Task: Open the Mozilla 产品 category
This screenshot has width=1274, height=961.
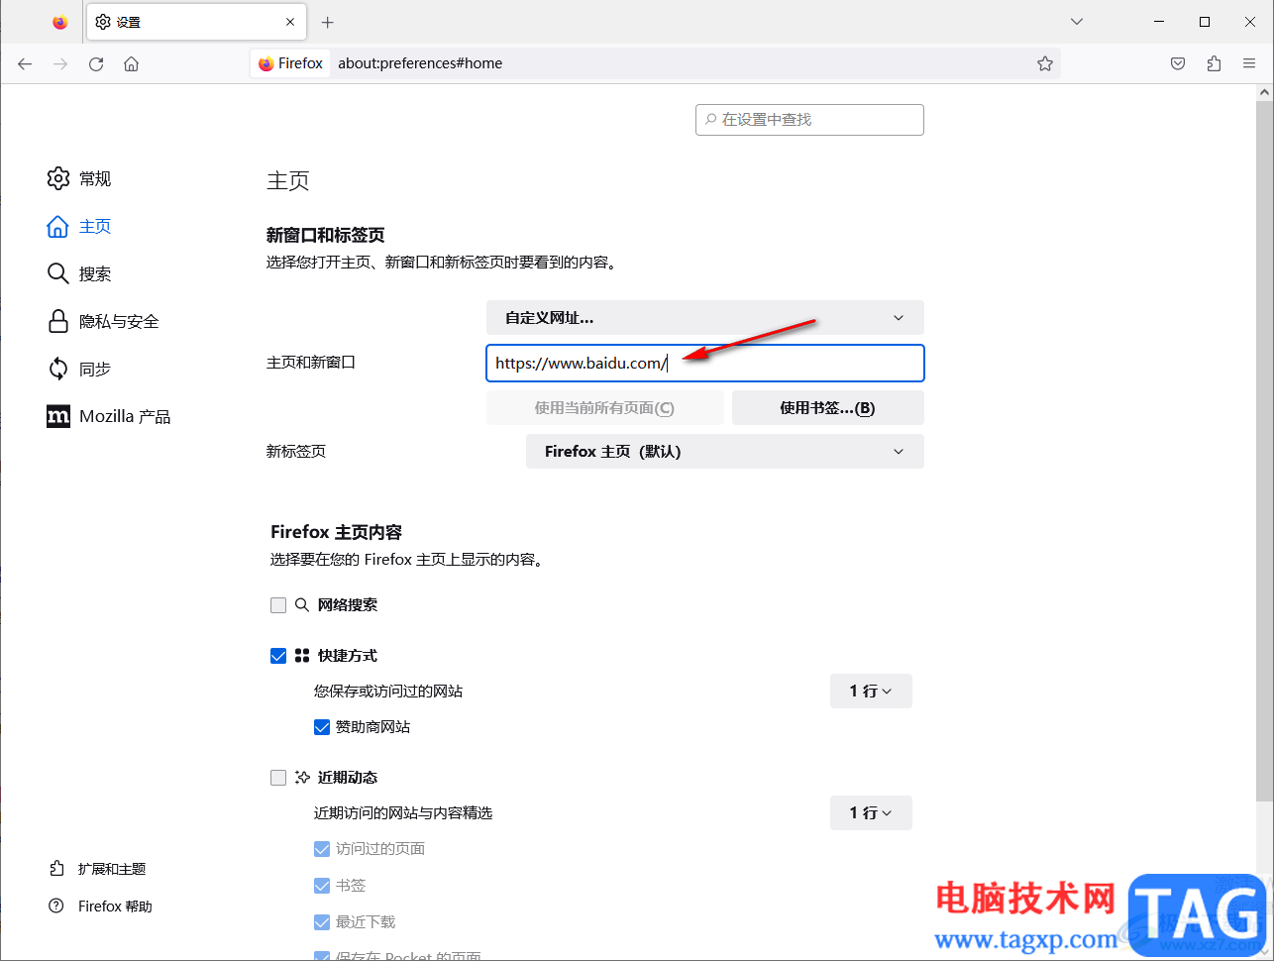Action: tap(109, 416)
